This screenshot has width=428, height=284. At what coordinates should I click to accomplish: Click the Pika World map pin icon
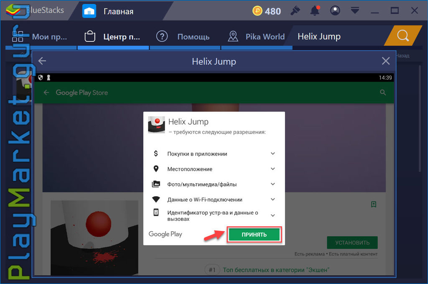click(x=233, y=36)
